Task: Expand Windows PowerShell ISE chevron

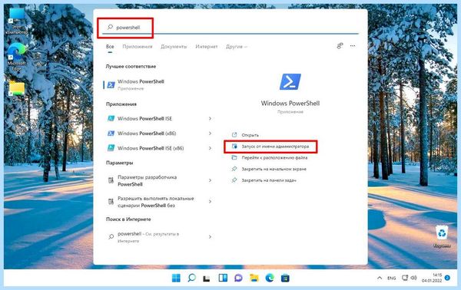Action: coord(210,119)
